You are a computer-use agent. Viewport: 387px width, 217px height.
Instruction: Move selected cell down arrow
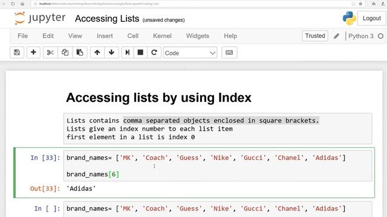tap(111, 52)
